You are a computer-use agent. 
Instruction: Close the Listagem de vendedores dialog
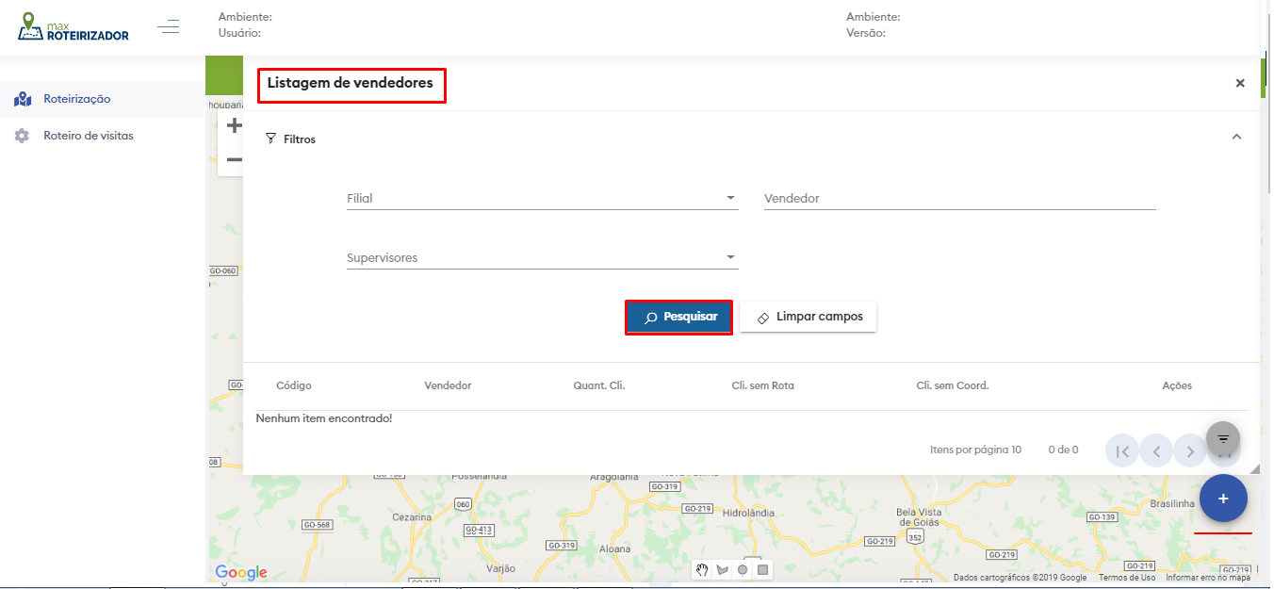[1240, 83]
